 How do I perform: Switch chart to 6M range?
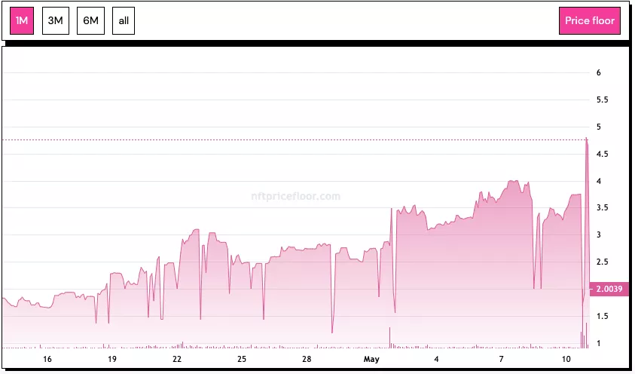[90, 21]
